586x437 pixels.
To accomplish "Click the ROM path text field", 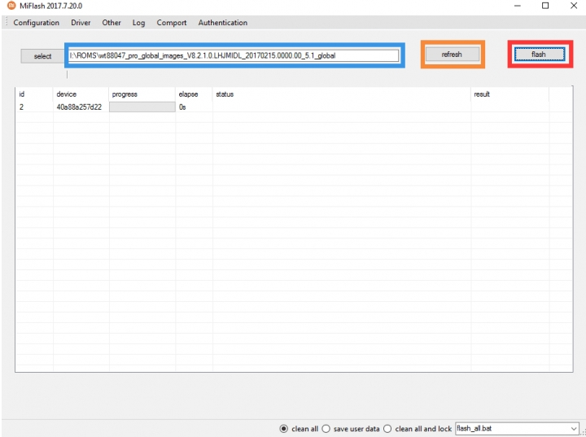I will (x=234, y=55).
